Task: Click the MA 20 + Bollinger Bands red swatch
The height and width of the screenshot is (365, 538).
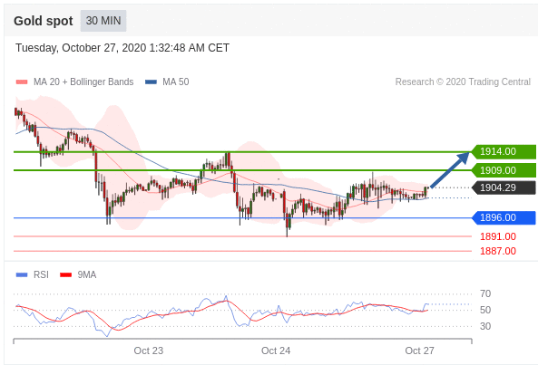Action: tap(22, 82)
